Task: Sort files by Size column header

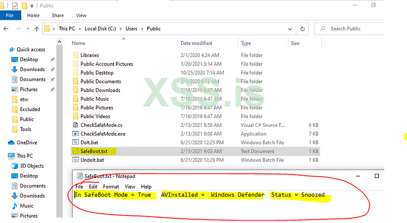Action: pyautogui.click(x=295, y=43)
